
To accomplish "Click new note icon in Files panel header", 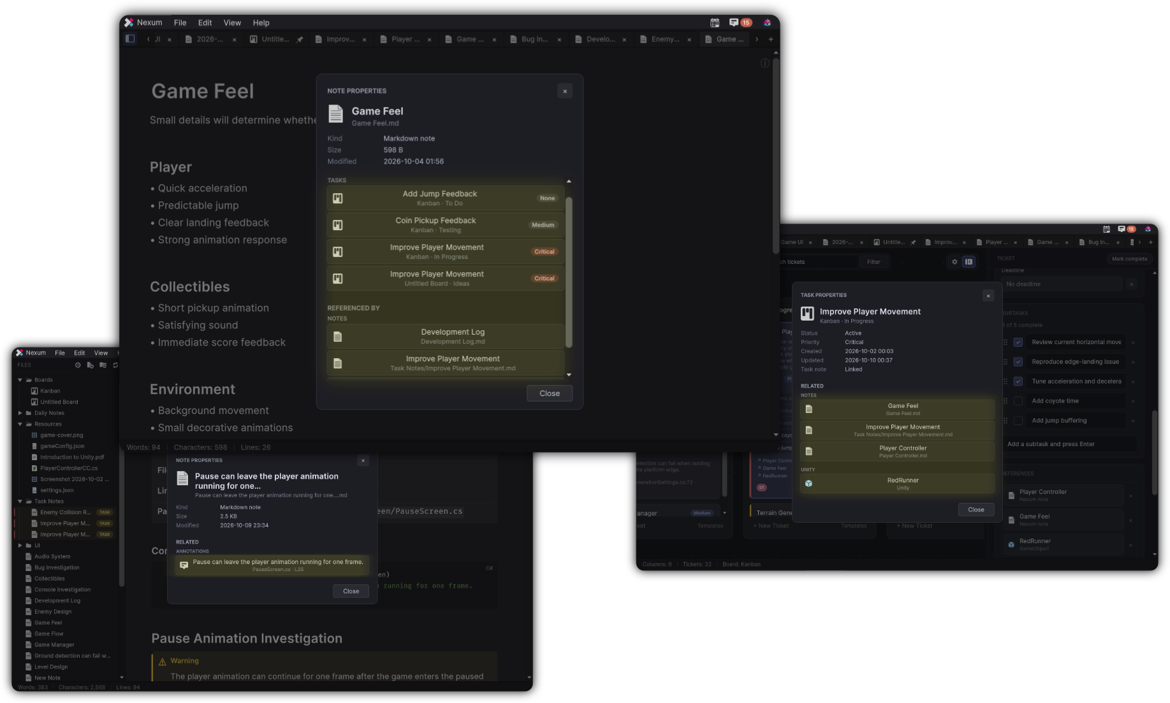I will coord(90,365).
